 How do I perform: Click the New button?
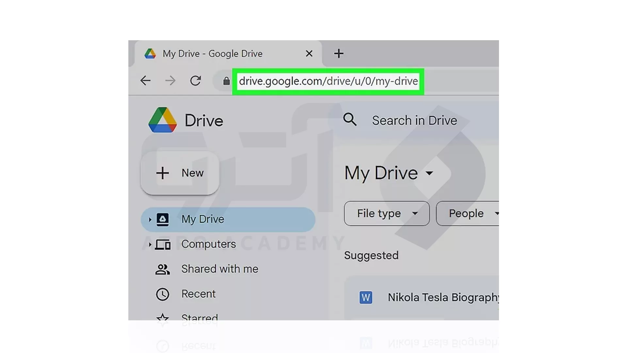tap(180, 173)
